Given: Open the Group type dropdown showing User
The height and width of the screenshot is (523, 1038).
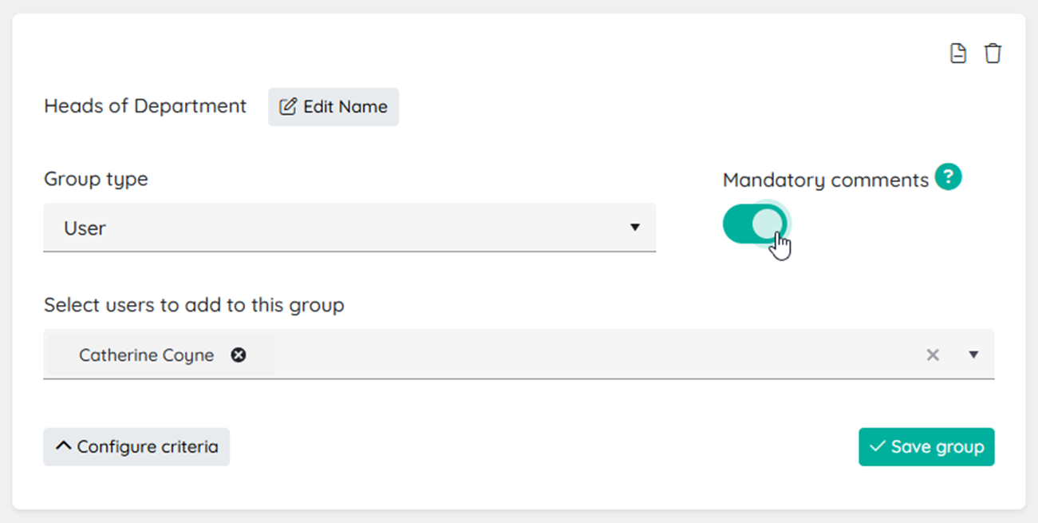Looking at the screenshot, I should click(349, 228).
